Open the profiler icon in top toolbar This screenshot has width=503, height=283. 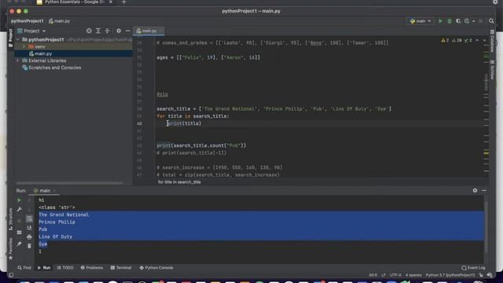(x=467, y=21)
